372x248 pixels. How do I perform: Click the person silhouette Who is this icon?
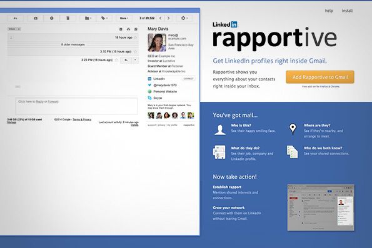[220, 130]
